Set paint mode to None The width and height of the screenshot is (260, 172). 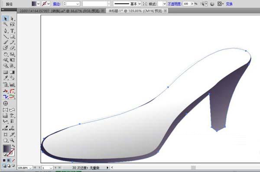pyautogui.click(x=13, y=160)
